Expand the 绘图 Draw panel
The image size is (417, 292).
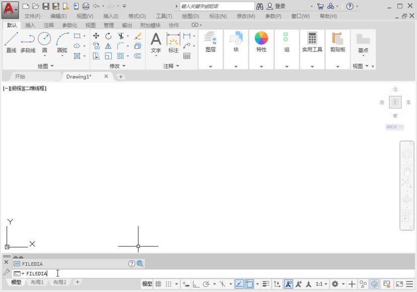[46, 66]
